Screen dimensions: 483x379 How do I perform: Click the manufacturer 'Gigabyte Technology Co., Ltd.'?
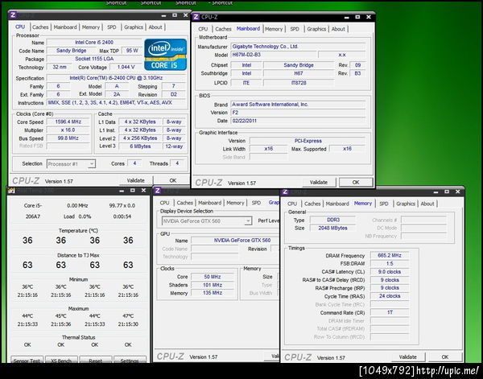point(298,47)
